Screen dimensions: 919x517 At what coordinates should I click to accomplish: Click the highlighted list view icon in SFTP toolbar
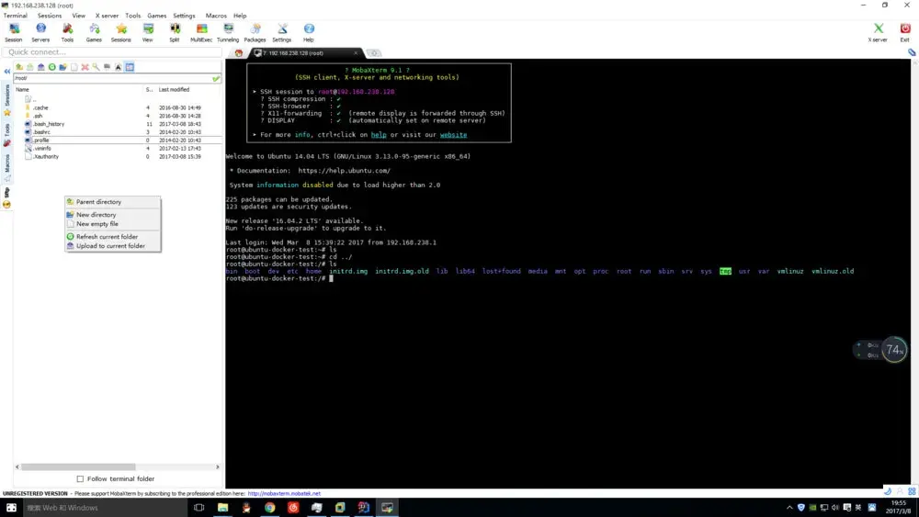click(x=130, y=67)
